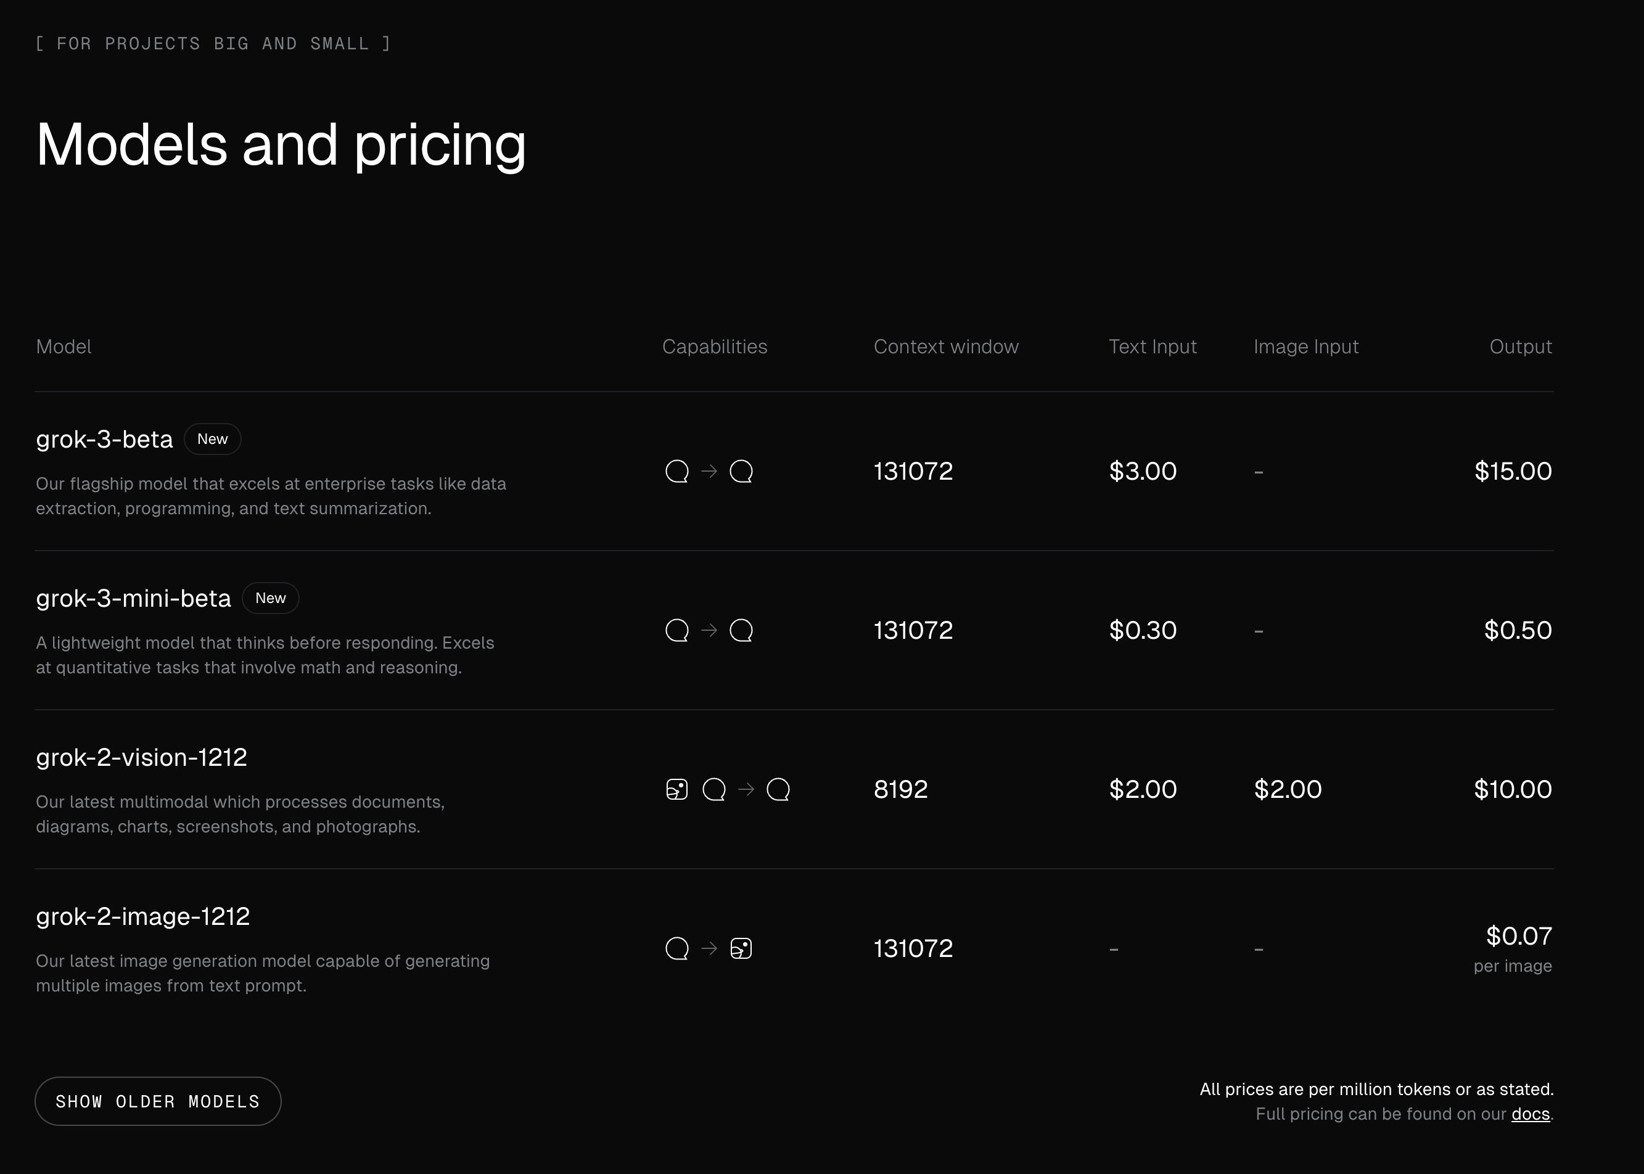The width and height of the screenshot is (1644, 1174).
Task: Click the Context window column header
Action: (945, 347)
